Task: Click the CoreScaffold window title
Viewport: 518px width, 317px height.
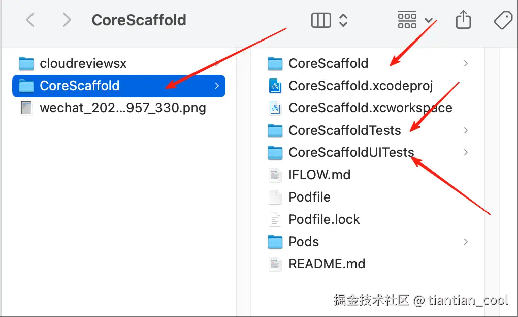Action: 139,20
